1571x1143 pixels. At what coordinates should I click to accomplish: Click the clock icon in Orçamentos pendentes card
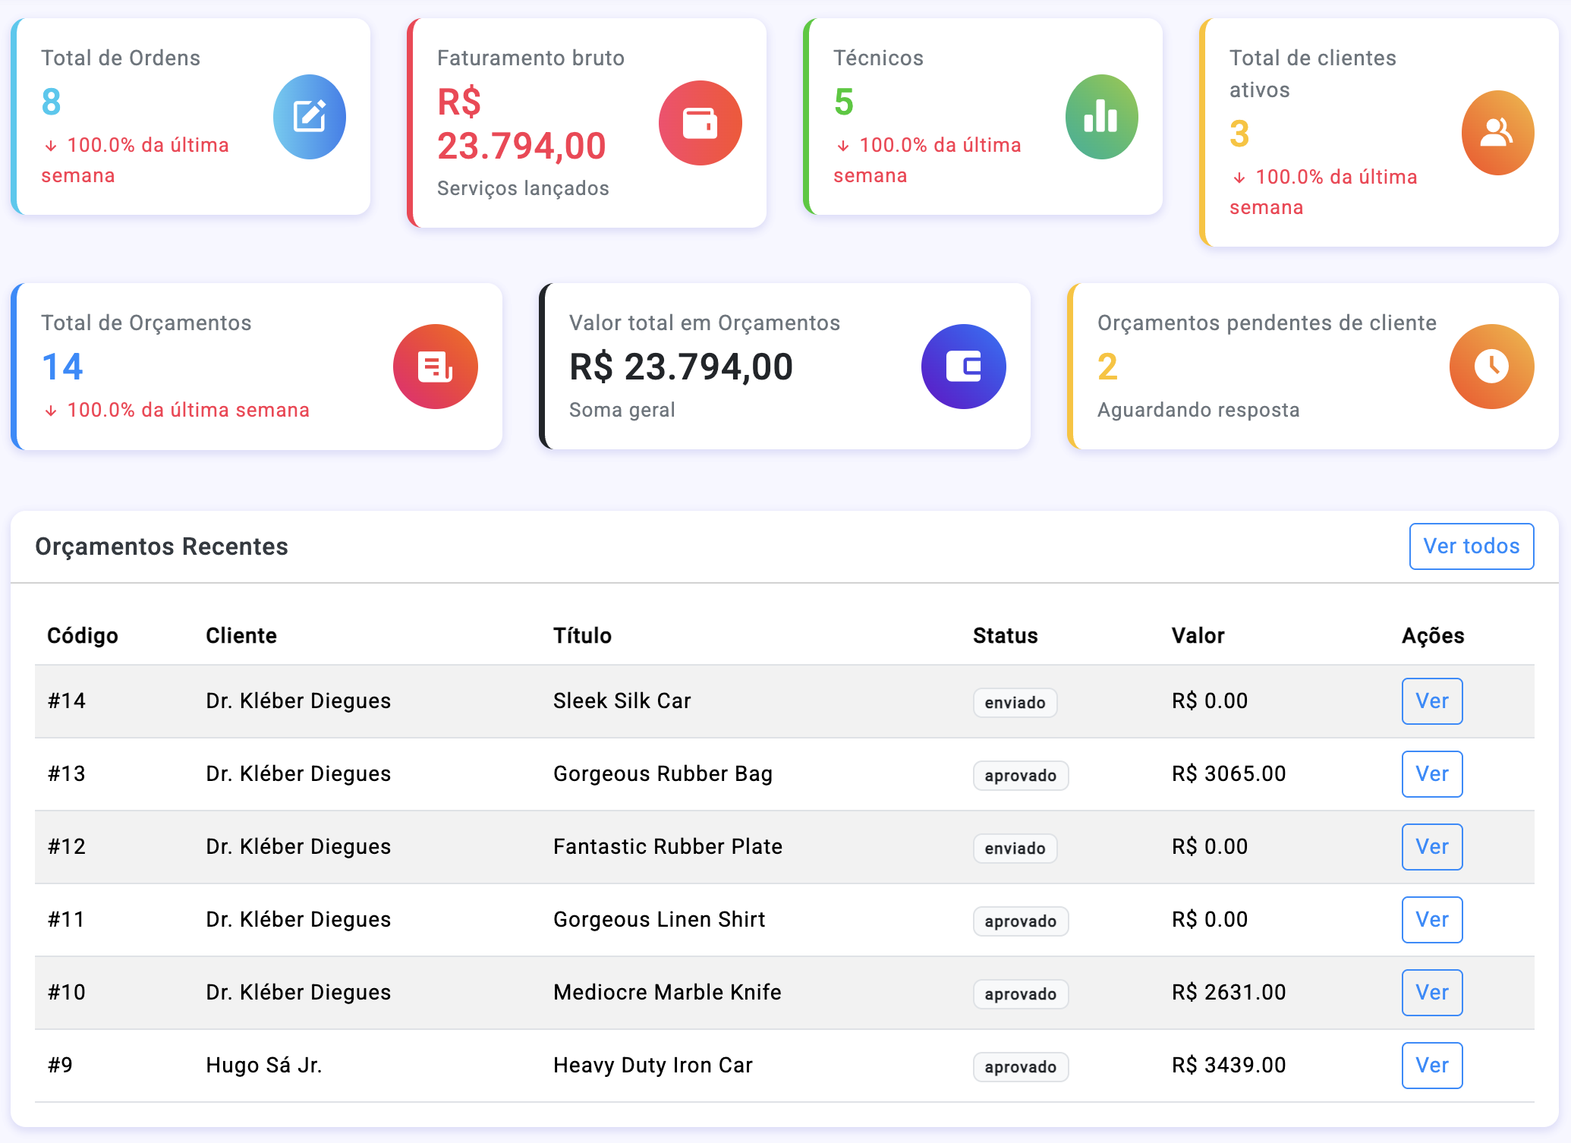tap(1492, 367)
